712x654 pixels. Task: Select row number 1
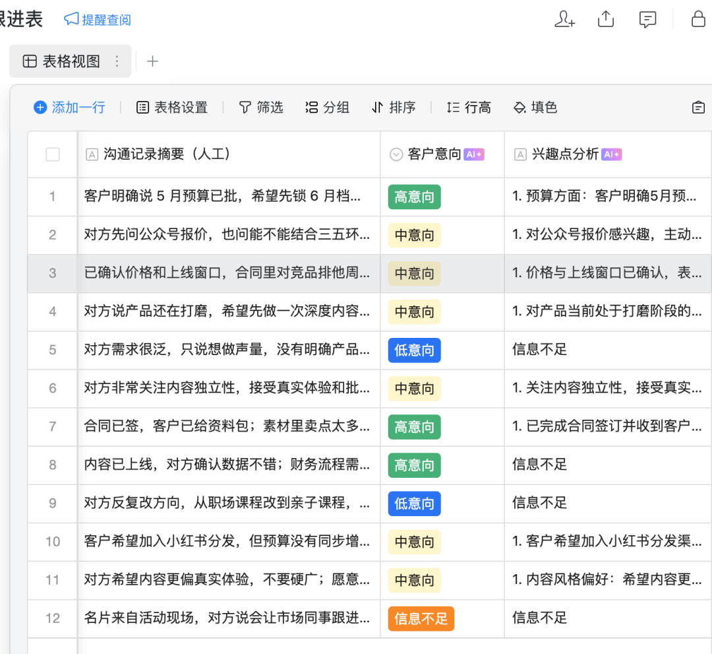(53, 197)
